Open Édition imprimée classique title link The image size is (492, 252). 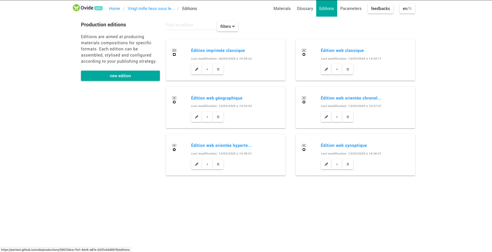pos(218,50)
